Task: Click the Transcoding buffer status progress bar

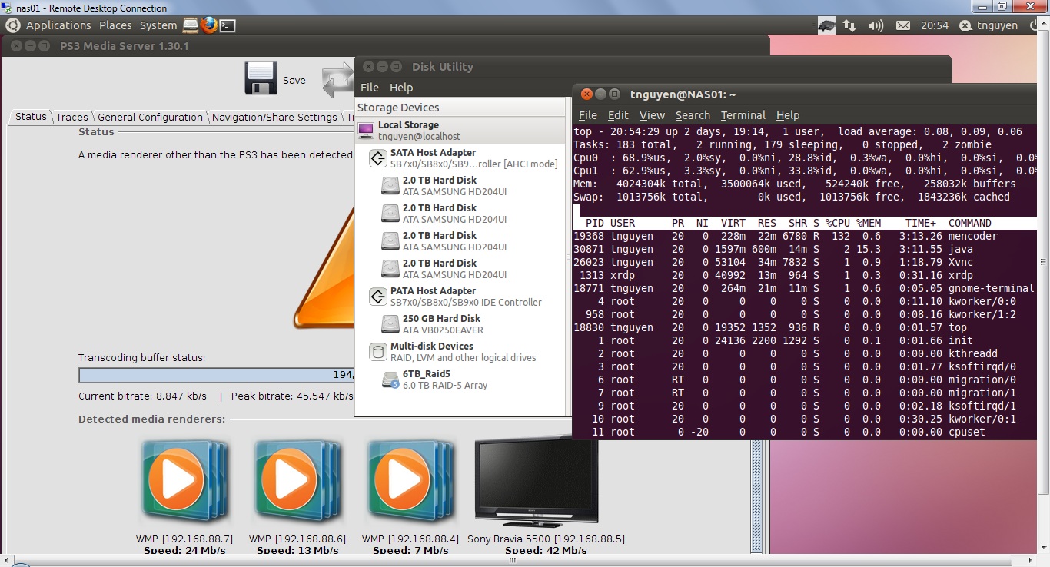Action: point(216,375)
